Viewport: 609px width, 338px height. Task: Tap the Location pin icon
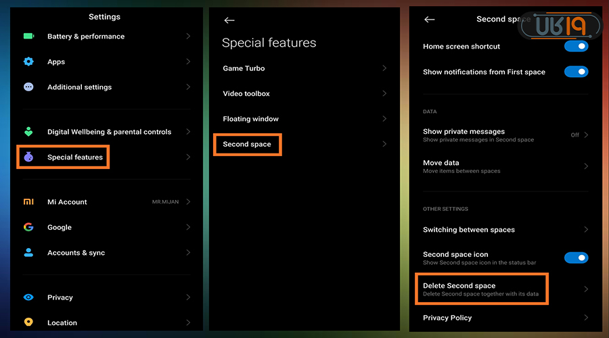coord(28,322)
